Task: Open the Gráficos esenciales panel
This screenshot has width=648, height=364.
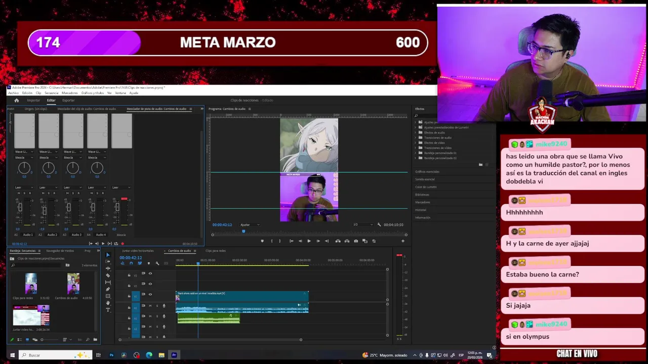Action: (427, 172)
